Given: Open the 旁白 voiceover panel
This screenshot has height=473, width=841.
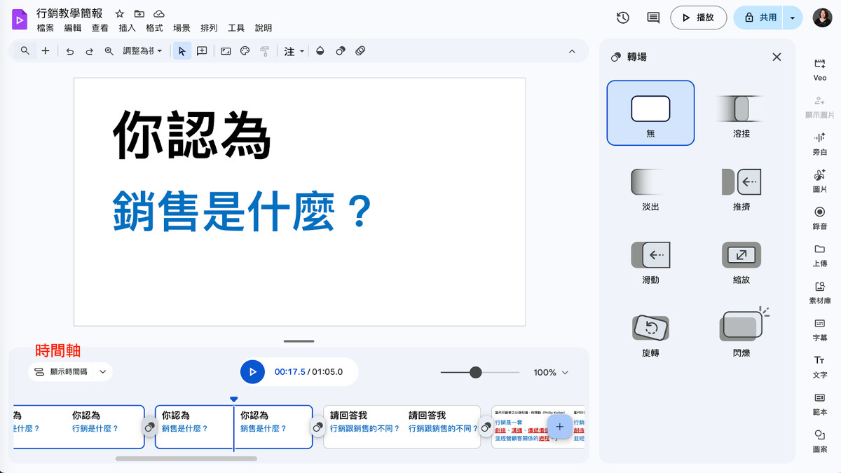Looking at the screenshot, I should coord(819,143).
